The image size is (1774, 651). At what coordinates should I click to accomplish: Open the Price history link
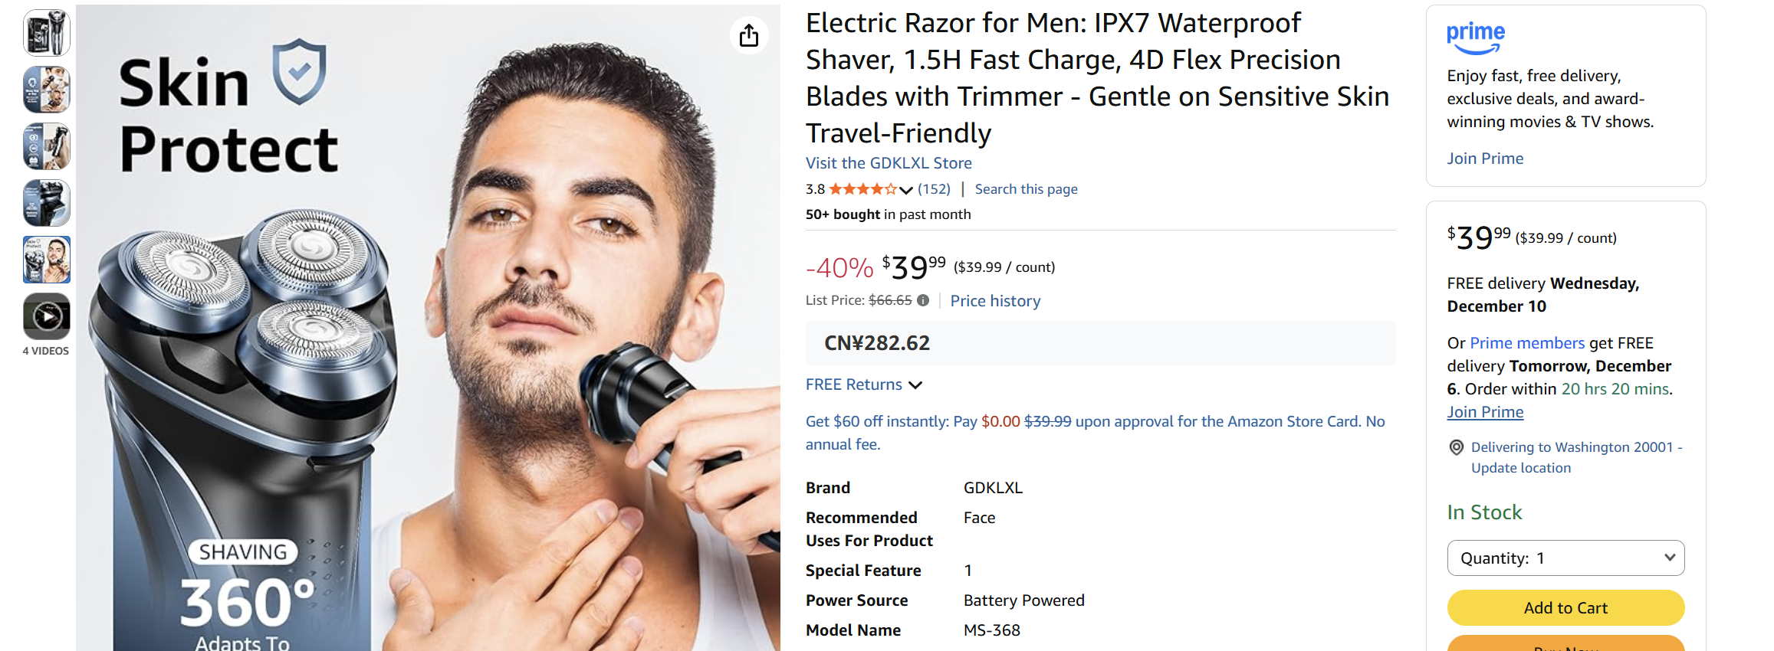995,300
